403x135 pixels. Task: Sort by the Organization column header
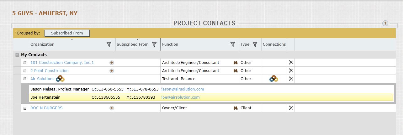click(x=42, y=44)
